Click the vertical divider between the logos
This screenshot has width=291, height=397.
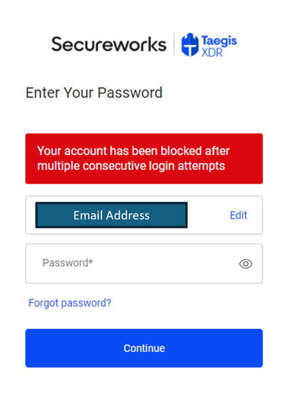[x=174, y=44]
